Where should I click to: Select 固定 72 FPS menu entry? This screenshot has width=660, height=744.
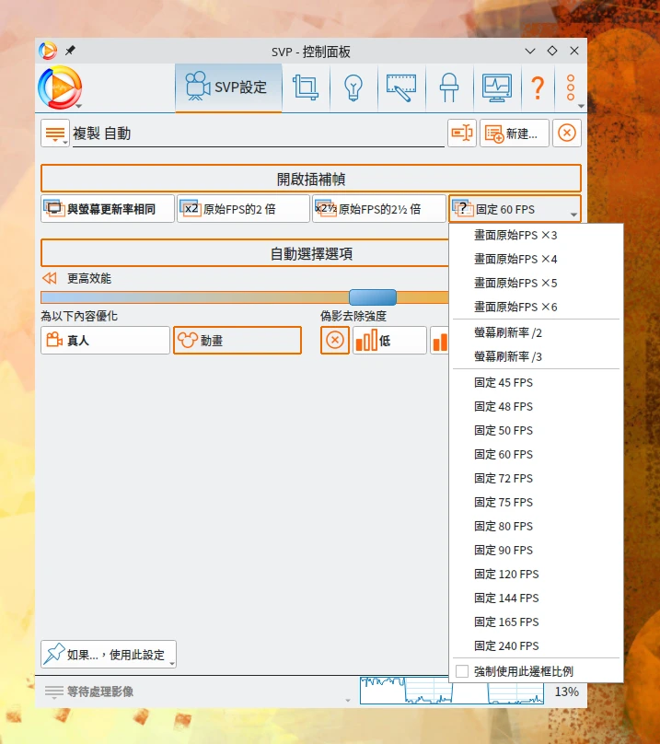click(x=536, y=478)
